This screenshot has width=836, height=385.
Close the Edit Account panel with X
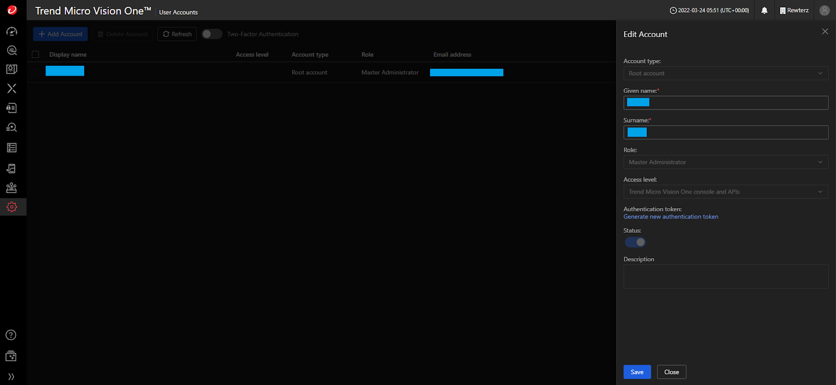(825, 31)
